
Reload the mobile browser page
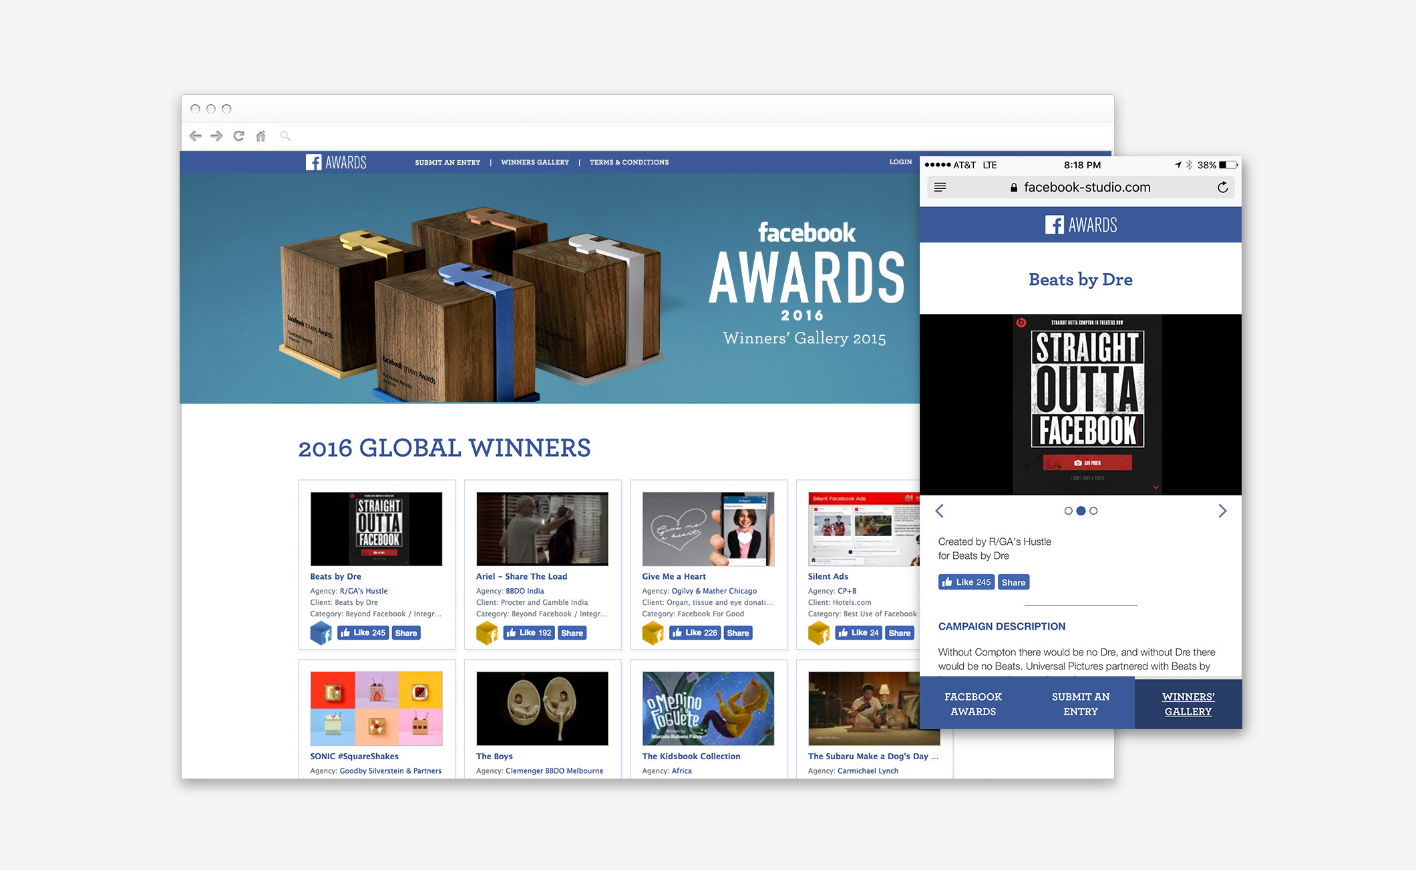tap(1222, 187)
